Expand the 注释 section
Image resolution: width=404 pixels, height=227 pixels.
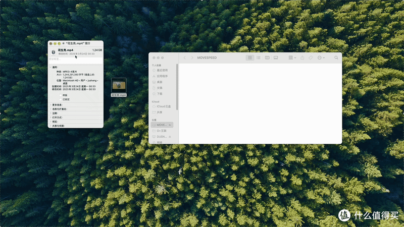50,113
